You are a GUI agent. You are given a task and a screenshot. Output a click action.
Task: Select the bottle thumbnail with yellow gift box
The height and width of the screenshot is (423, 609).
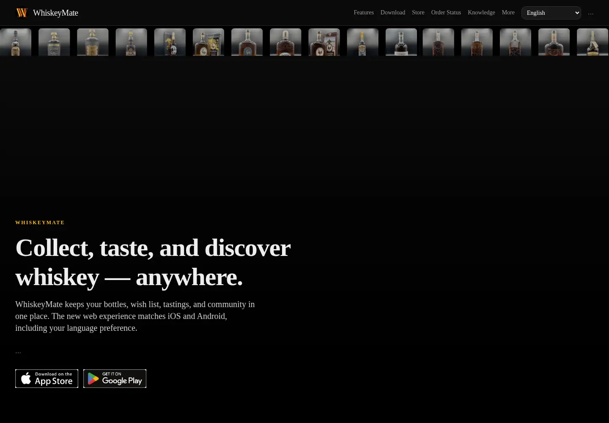[x=208, y=42]
